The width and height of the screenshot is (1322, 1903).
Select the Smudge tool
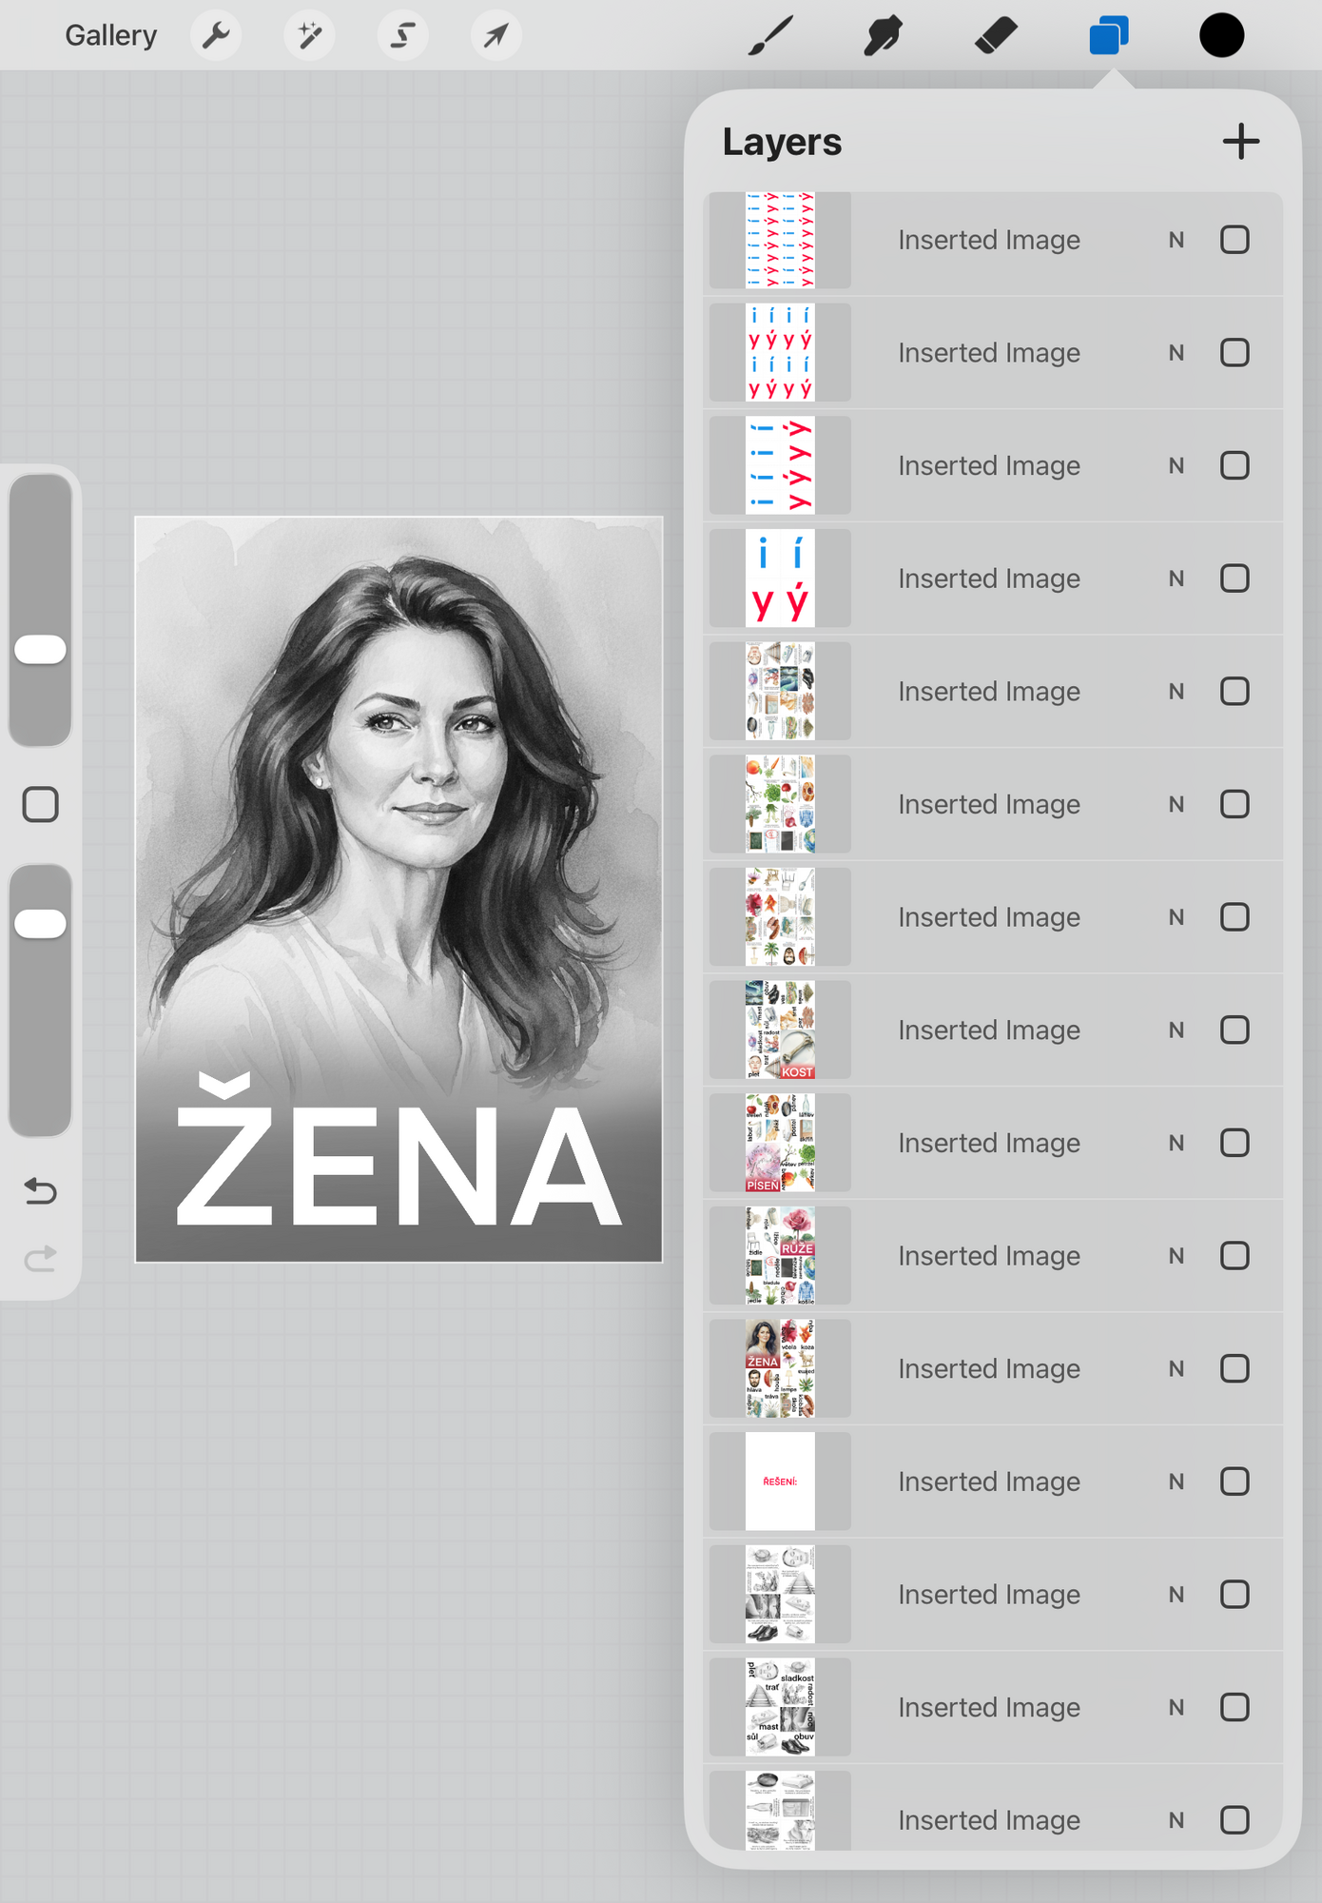(x=883, y=36)
